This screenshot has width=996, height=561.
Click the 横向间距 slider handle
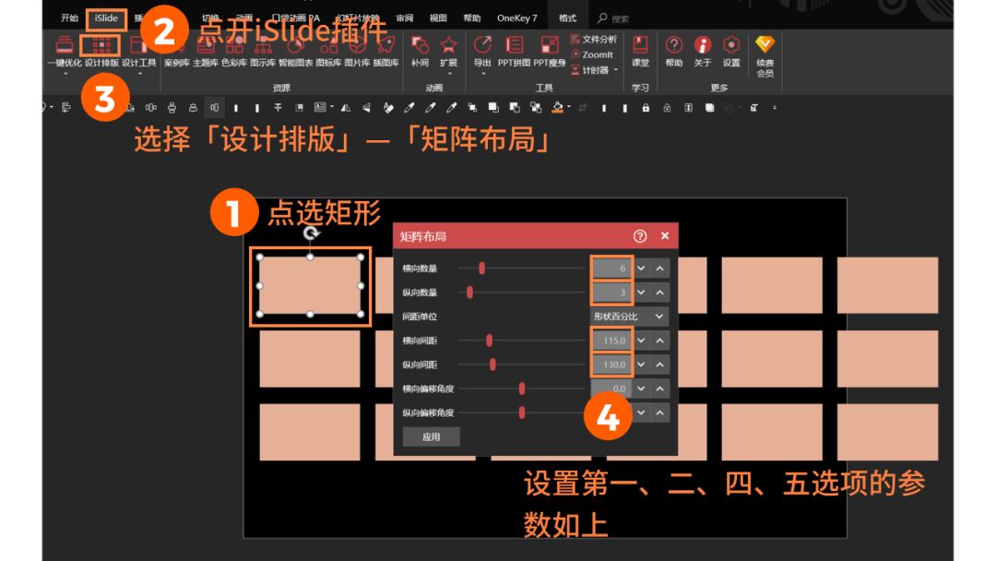click(489, 340)
